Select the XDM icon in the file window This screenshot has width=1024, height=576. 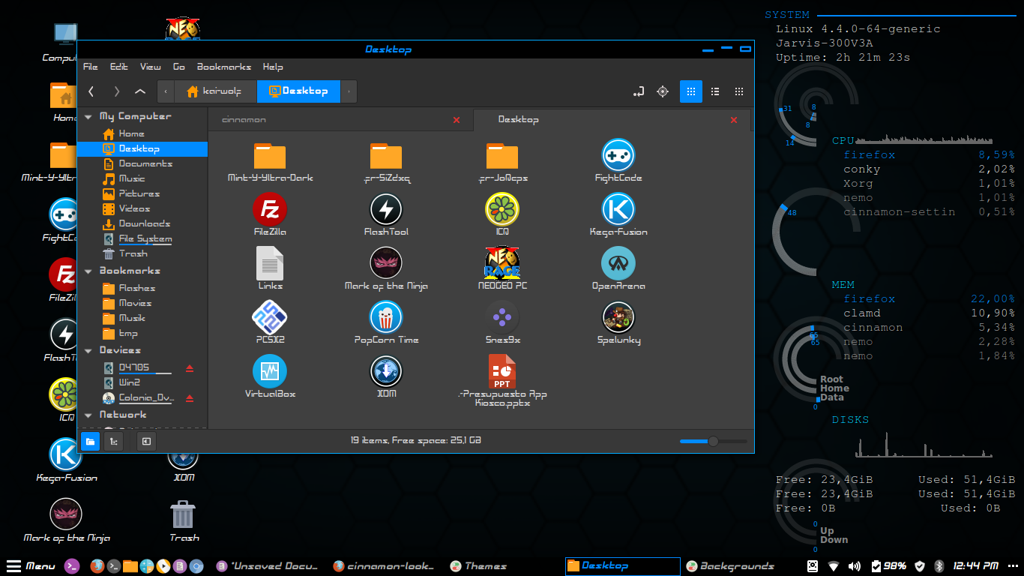(386, 371)
